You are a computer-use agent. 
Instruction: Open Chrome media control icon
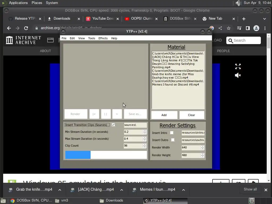pyautogui.click(x=239, y=28)
